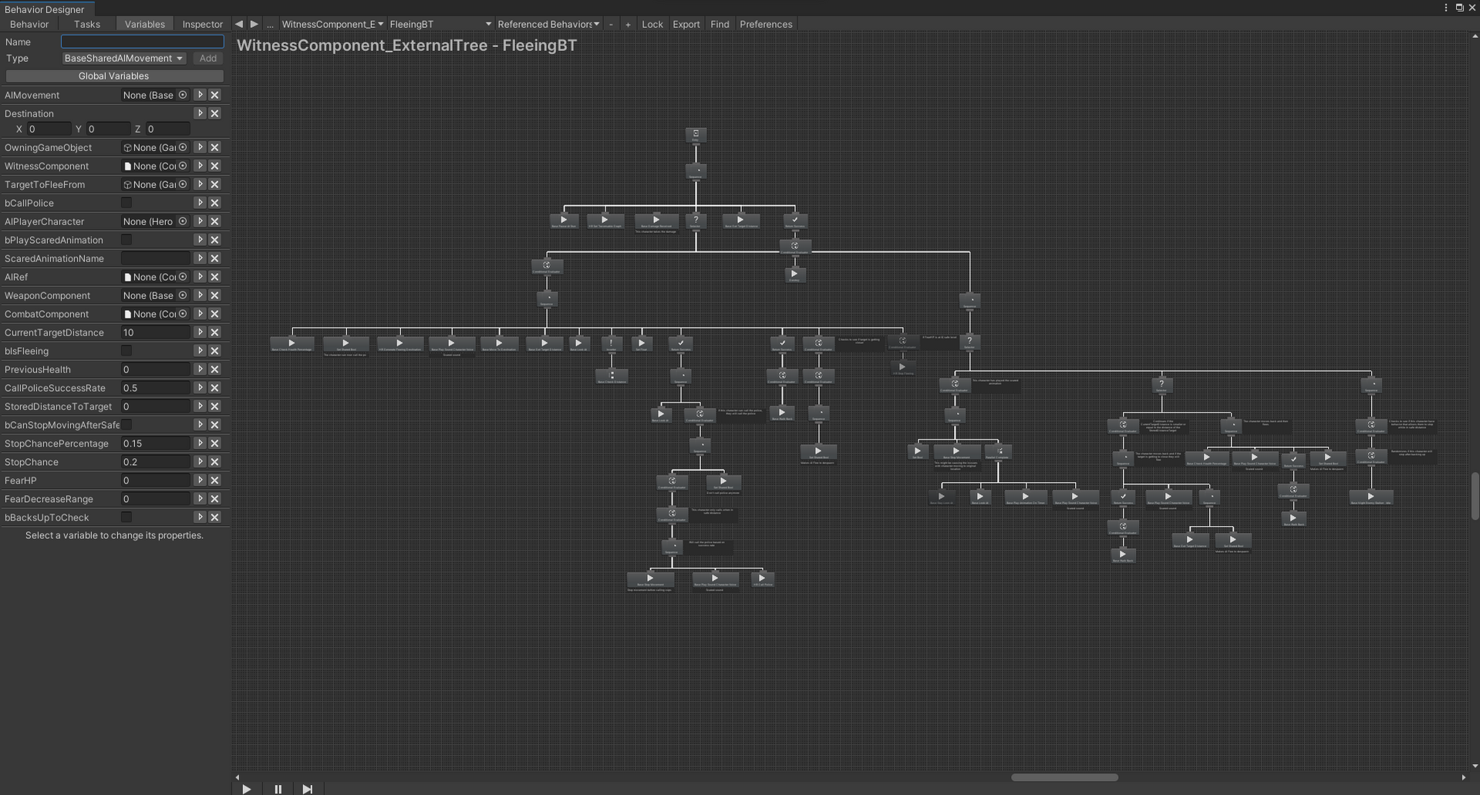The image size is (1480, 795).
Task: Click the CurrentTargetDistance value field
Action: (156, 332)
